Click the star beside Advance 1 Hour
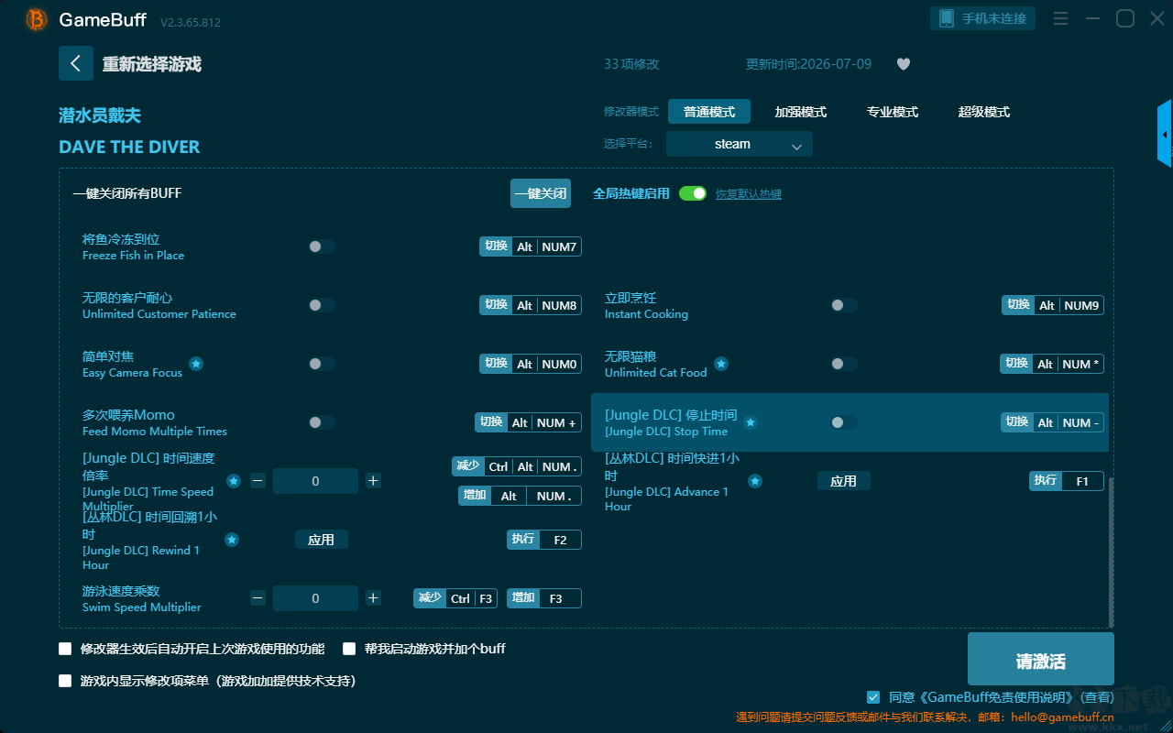Viewport: 1173px width, 733px height. point(755,481)
